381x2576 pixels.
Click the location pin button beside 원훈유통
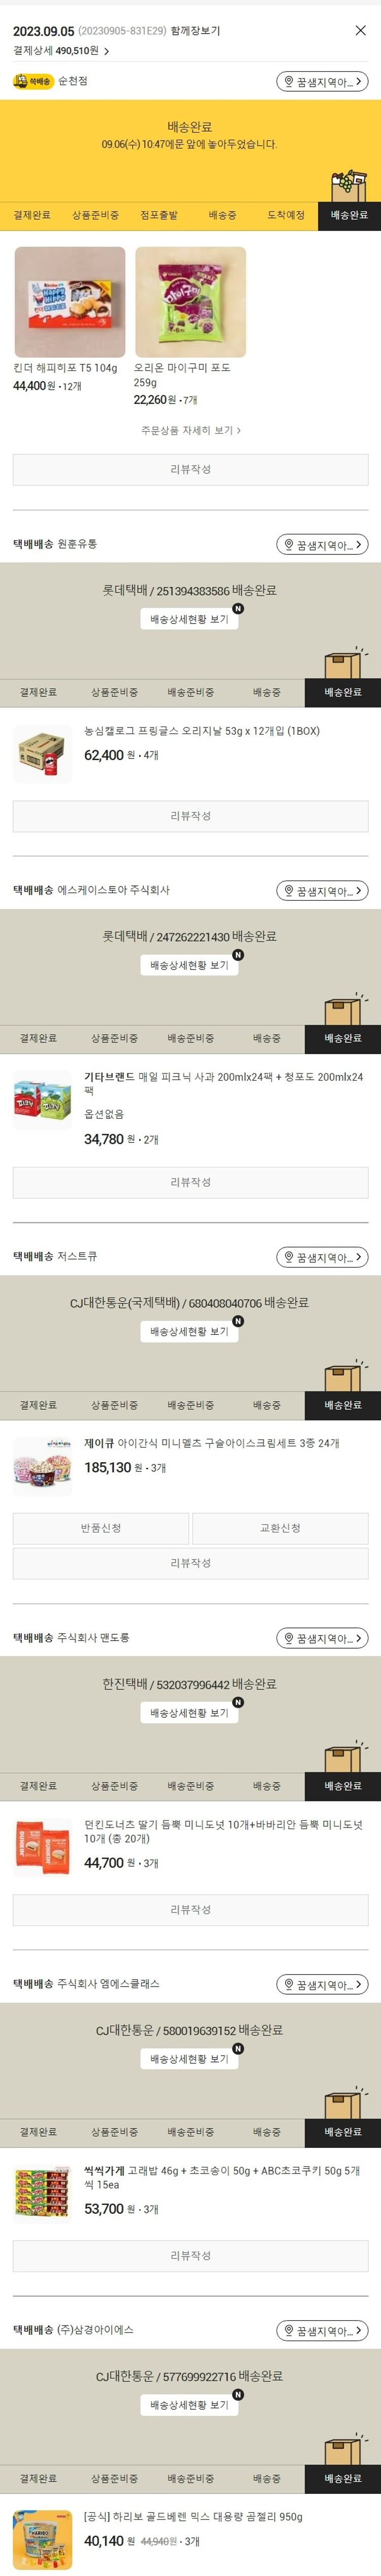tap(322, 544)
